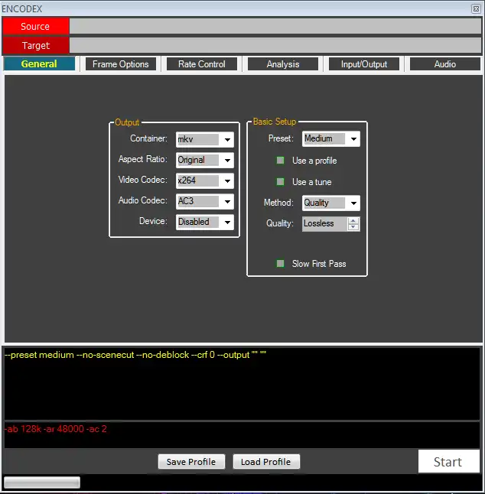This screenshot has width=485, height=494.
Task: Switch to the General tab
Action: [39, 64]
